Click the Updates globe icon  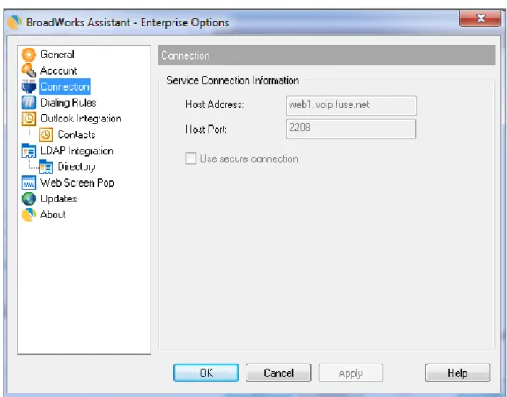[29, 199]
